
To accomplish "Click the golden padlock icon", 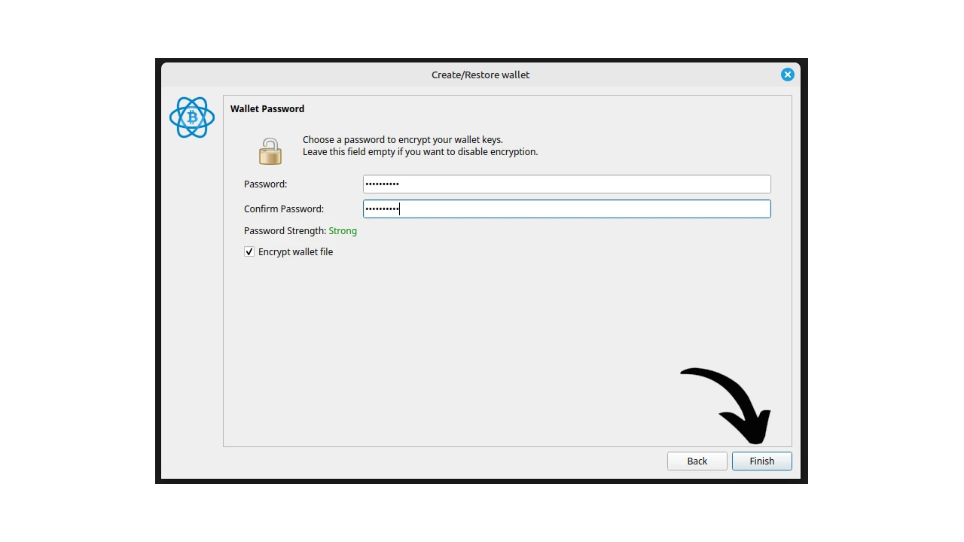I will coord(270,151).
